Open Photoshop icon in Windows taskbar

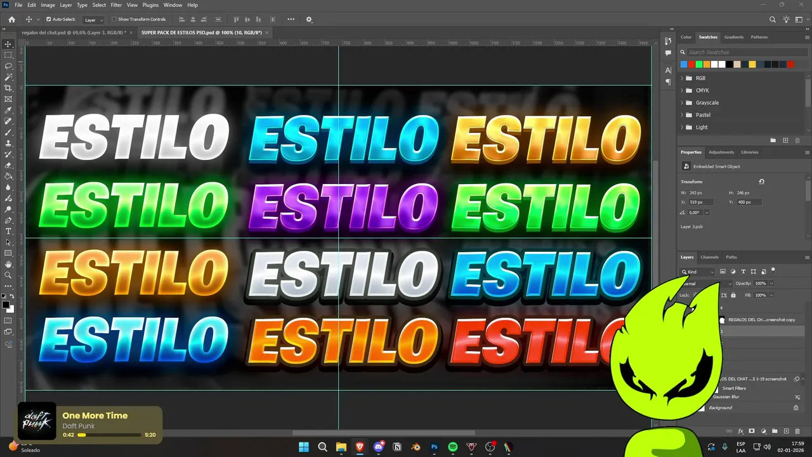pyautogui.click(x=435, y=447)
